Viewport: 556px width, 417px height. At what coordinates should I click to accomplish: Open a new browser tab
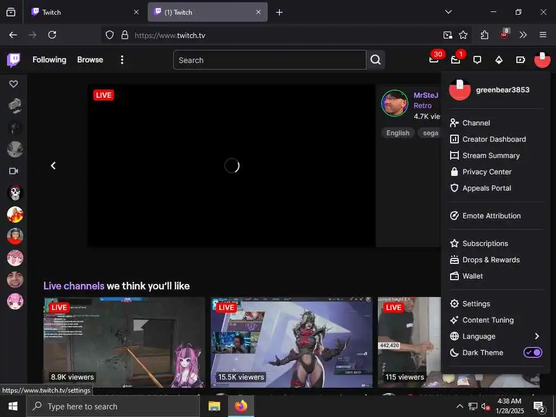click(x=280, y=12)
